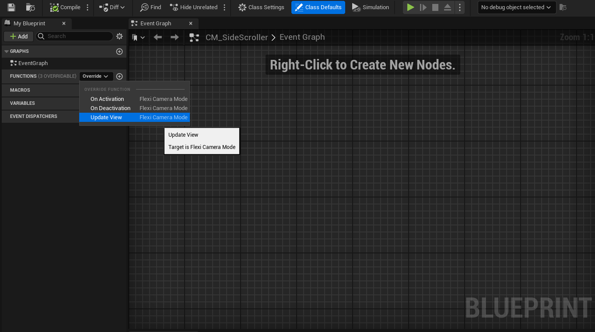
Task: Add a new function with plus icon
Action: [x=119, y=76]
